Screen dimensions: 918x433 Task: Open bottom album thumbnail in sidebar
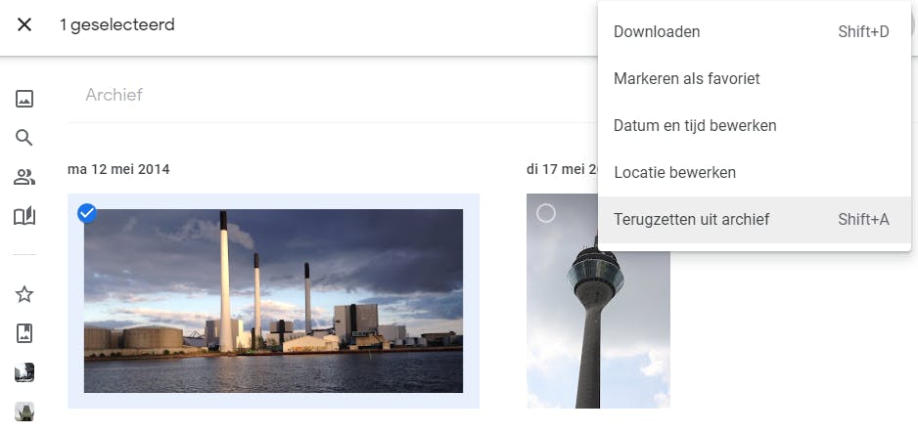(x=24, y=411)
